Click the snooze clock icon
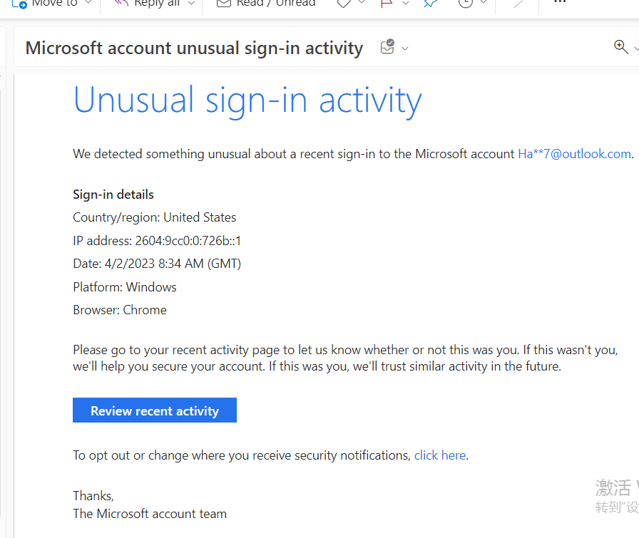The width and height of the screenshot is (639, 538). [x=465, y=4]
